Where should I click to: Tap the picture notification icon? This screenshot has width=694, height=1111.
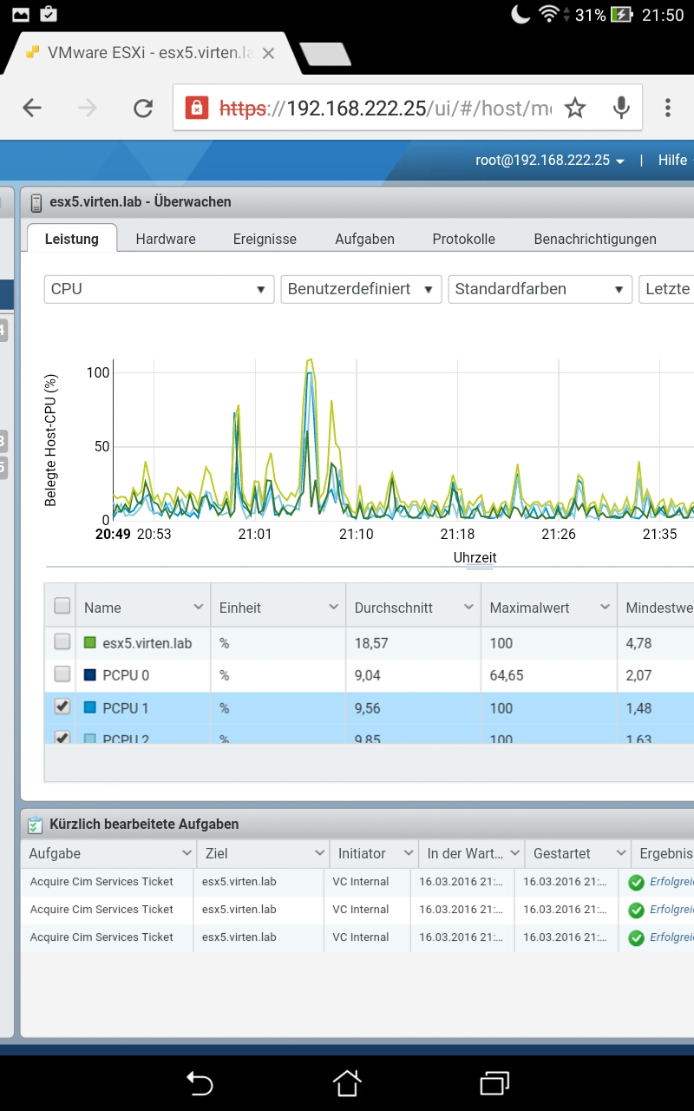[x=20, y=14]
